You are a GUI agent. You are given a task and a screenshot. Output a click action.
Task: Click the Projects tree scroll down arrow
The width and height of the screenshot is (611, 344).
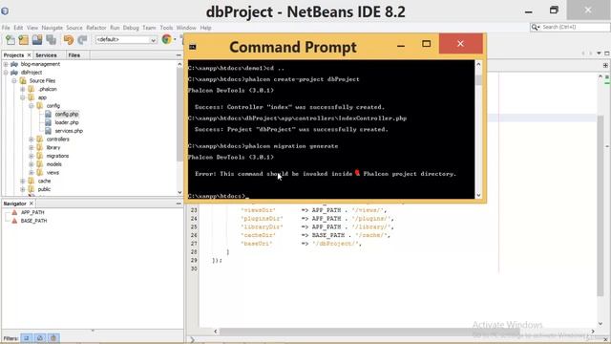179,192
